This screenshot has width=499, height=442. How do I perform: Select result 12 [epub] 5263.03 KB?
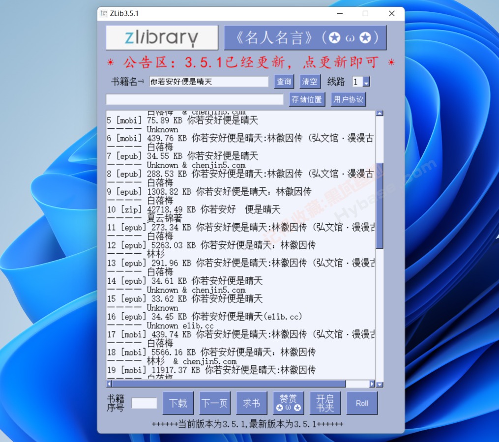211,245
